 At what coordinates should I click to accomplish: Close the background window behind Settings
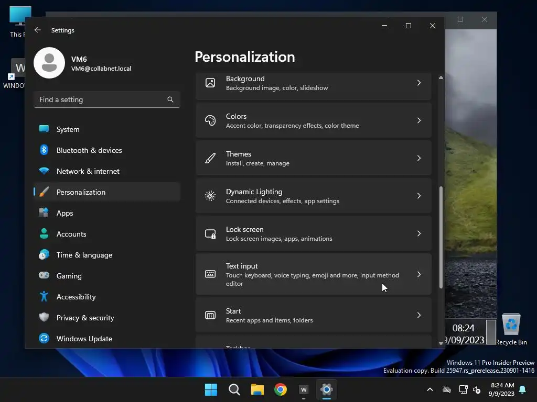coord(484,19)
